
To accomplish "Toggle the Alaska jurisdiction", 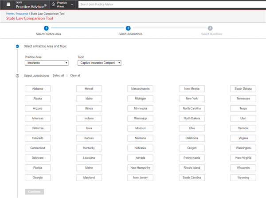I will tap(38, 99).
